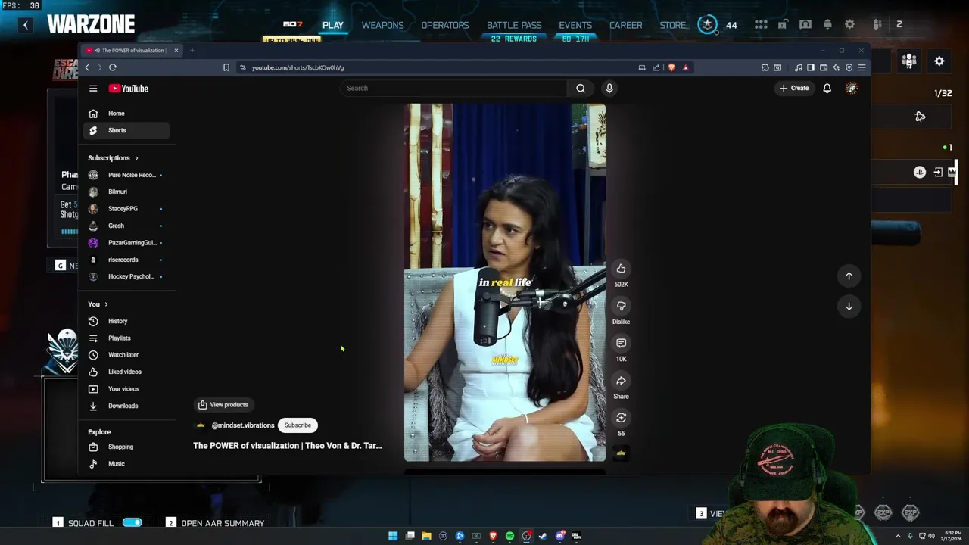Open Brave Leo AI sparkle icon
The image size is (969, 545).
click(x=836, y=67)
